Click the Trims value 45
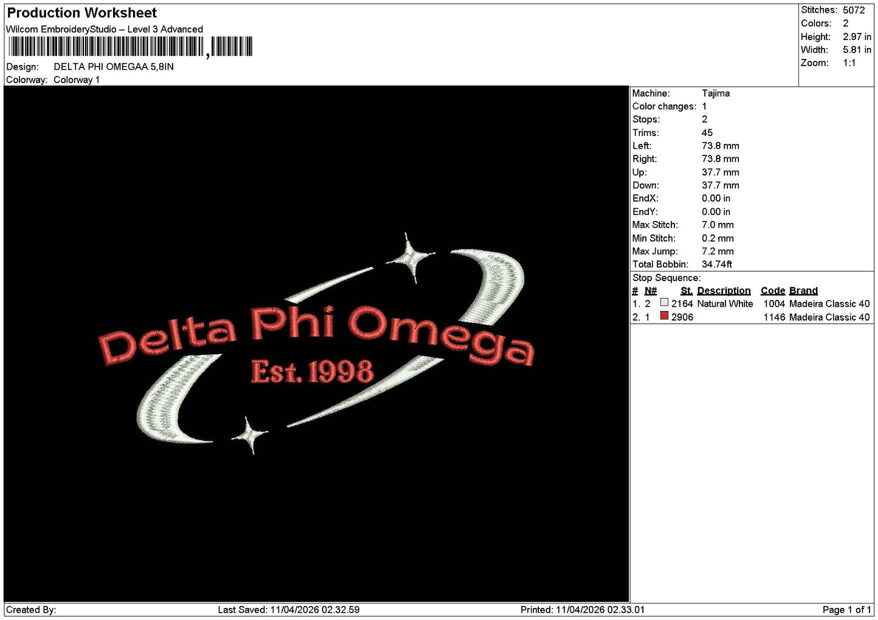 (x=707, y=133)
